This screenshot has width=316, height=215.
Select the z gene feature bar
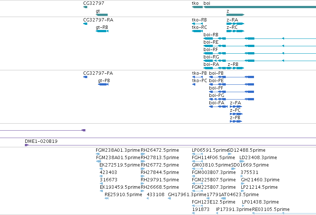click(235, 15)
